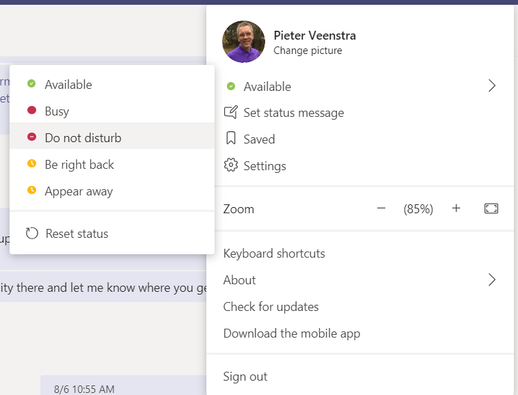This screenshot has height=395, width=518.
Task: Click the Appear away clock icon
Action: pyautogui.click(x=31, y=190)
